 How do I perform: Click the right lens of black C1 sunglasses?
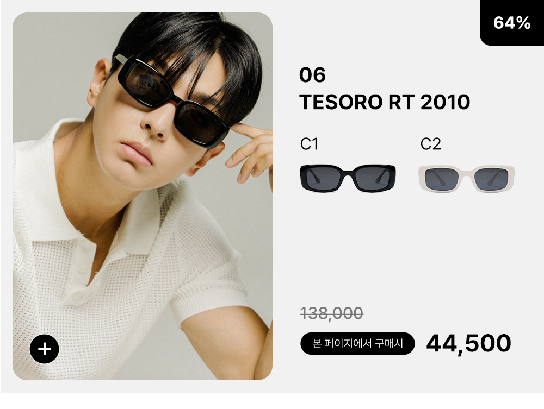tap(372, 179)
